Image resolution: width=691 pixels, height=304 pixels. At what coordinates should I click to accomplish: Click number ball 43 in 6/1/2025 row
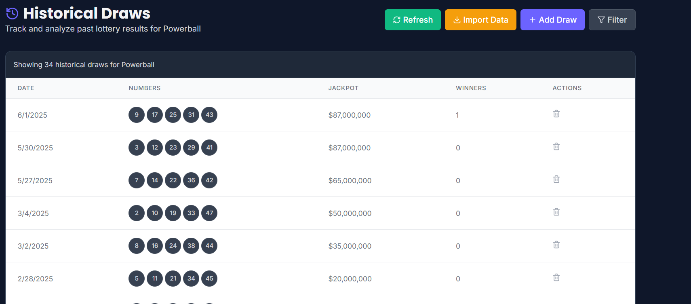(209, 115)
